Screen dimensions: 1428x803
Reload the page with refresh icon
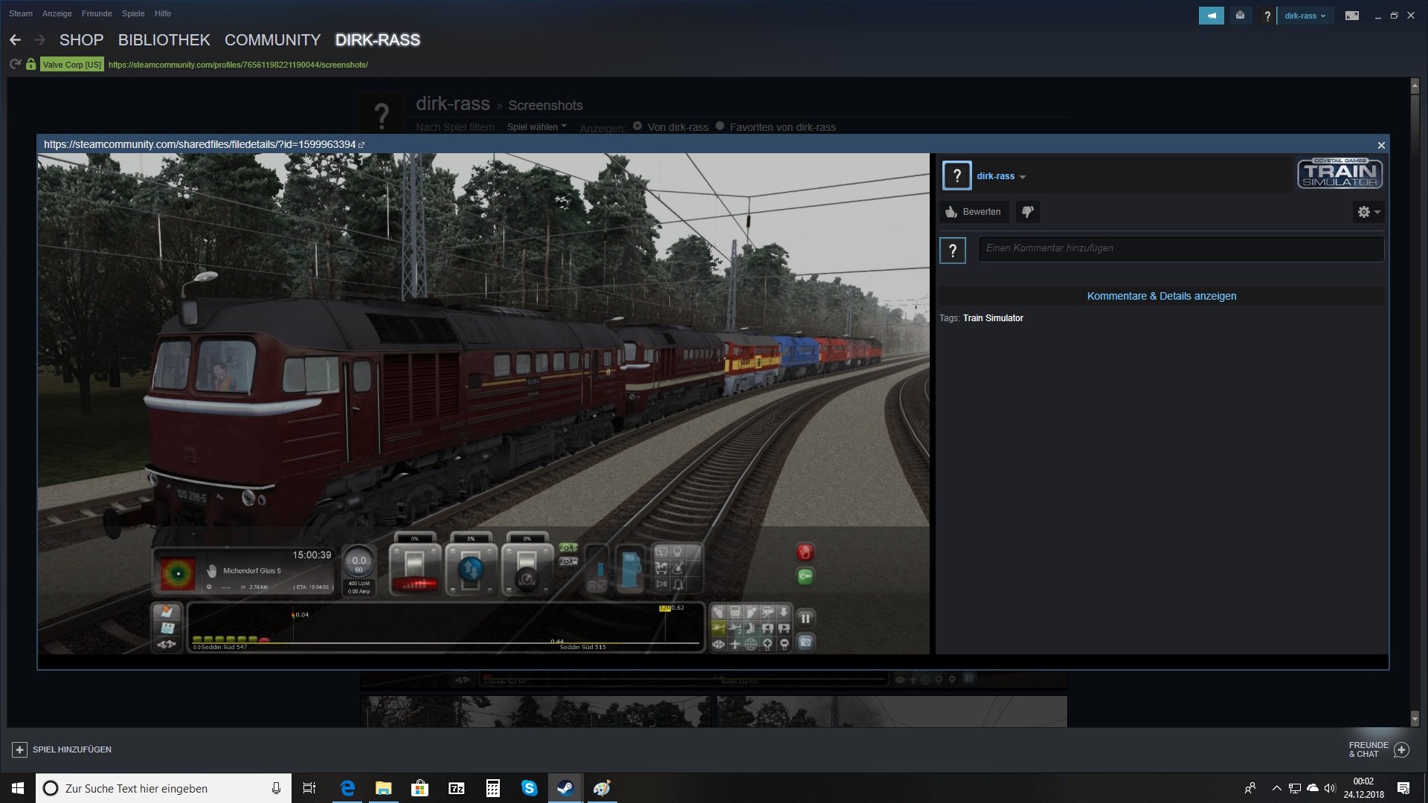pos(15,65)
